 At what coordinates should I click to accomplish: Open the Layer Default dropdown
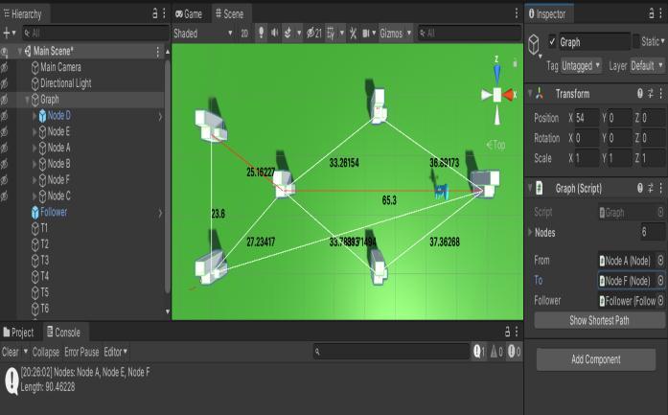[x=647, y=66]
